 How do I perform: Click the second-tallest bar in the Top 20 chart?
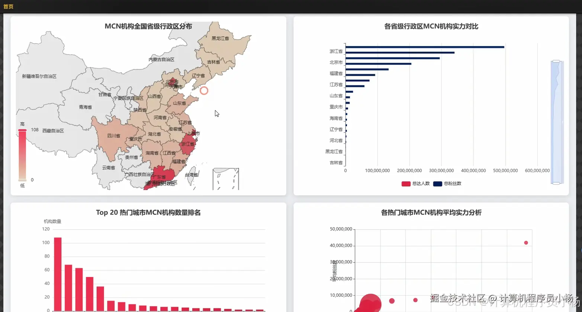68,287
